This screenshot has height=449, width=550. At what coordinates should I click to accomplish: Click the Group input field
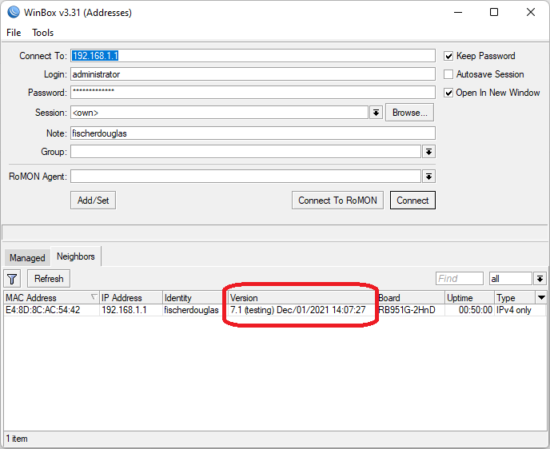click(x=245, y=152)
